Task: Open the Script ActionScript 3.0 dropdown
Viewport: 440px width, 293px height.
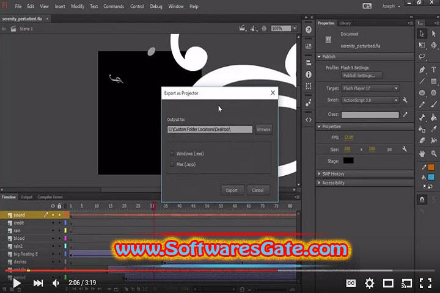Action: [x=370, y=100]
